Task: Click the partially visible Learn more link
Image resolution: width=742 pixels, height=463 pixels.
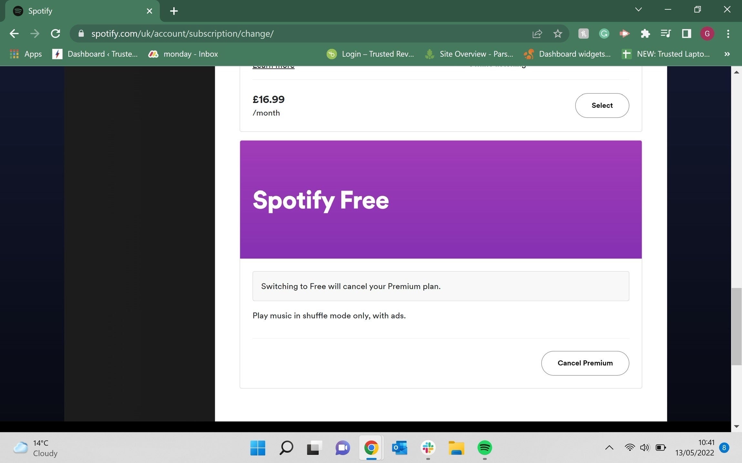Action: point(273,67)
